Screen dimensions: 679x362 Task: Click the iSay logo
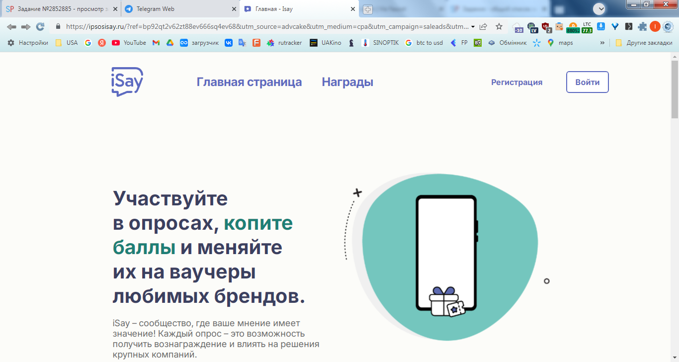127,82
